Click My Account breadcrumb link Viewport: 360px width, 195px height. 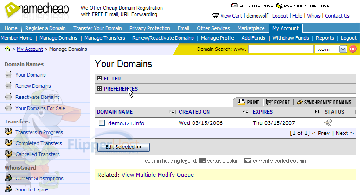30,49
